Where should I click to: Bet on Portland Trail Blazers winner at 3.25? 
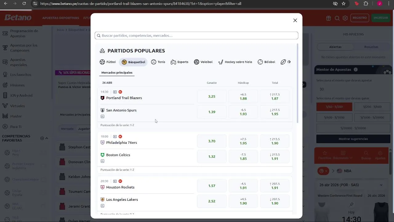(212, 97)
